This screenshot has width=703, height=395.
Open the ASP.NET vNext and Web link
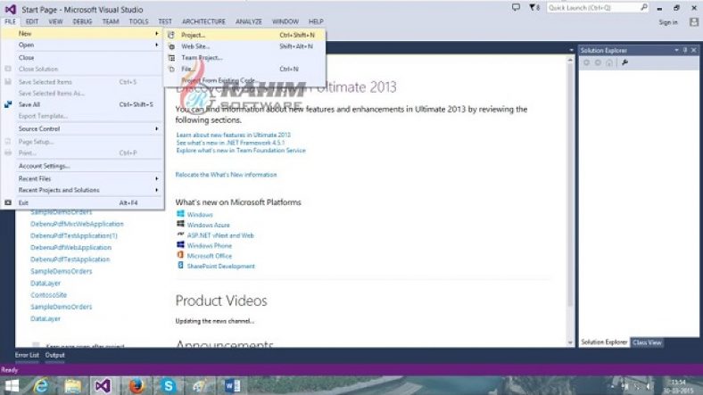(x=220, y=235)
